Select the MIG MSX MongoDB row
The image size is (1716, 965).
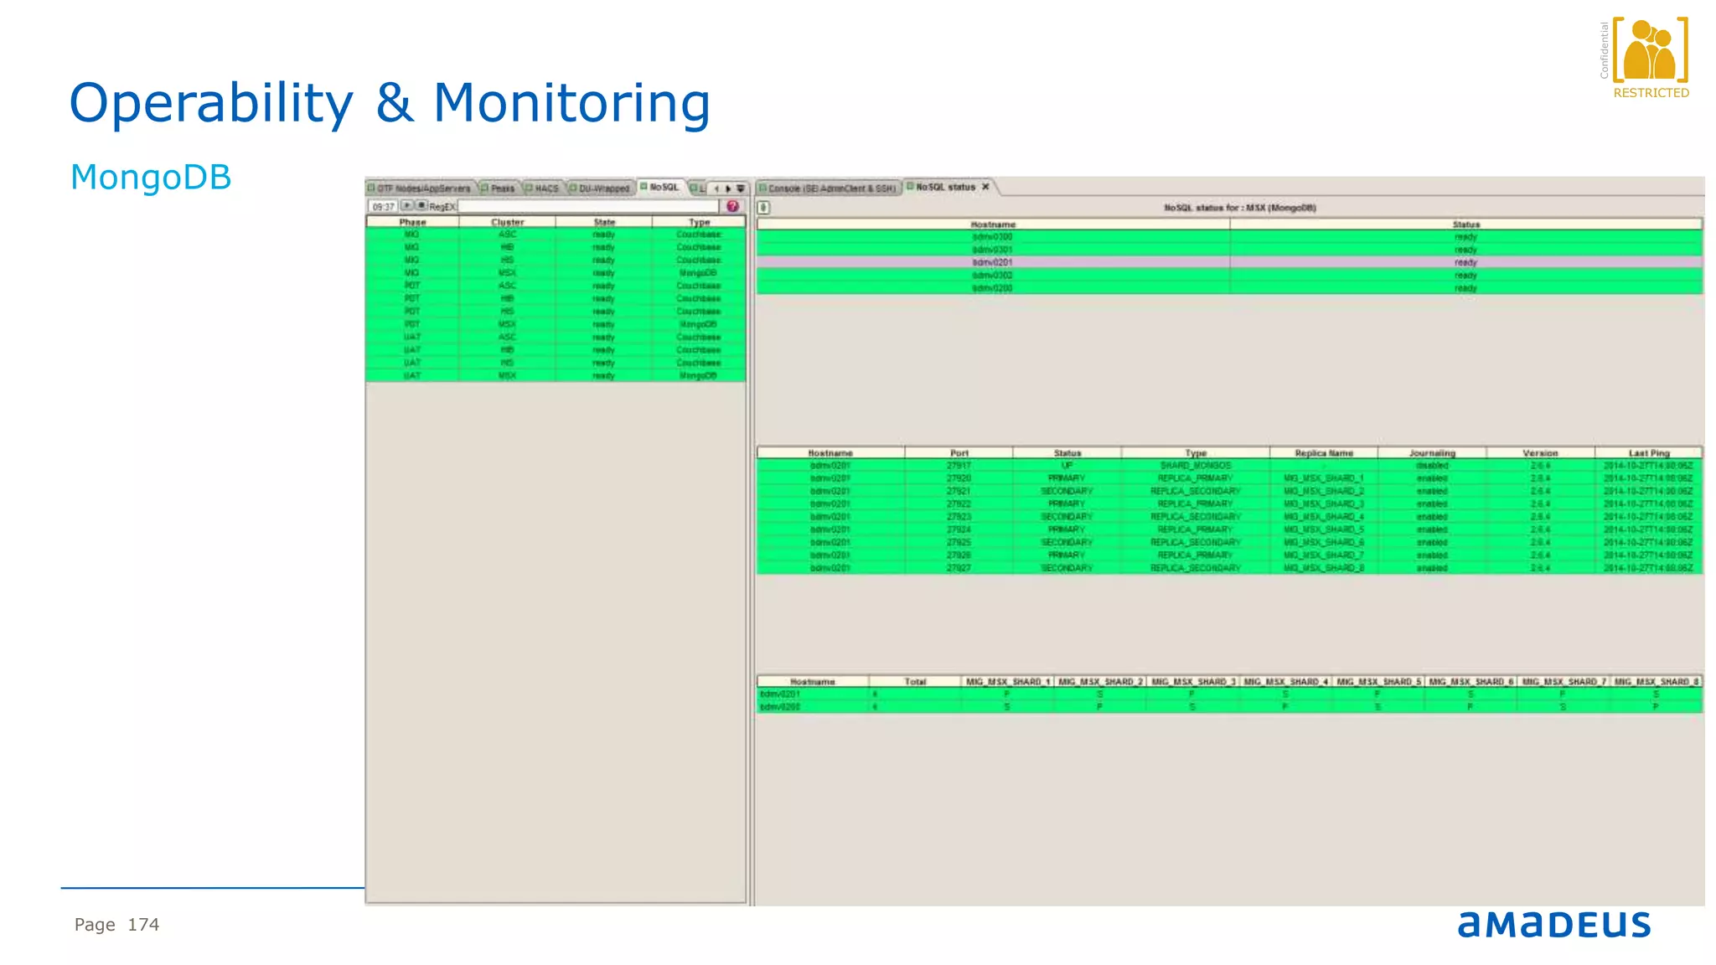(556, 273)
